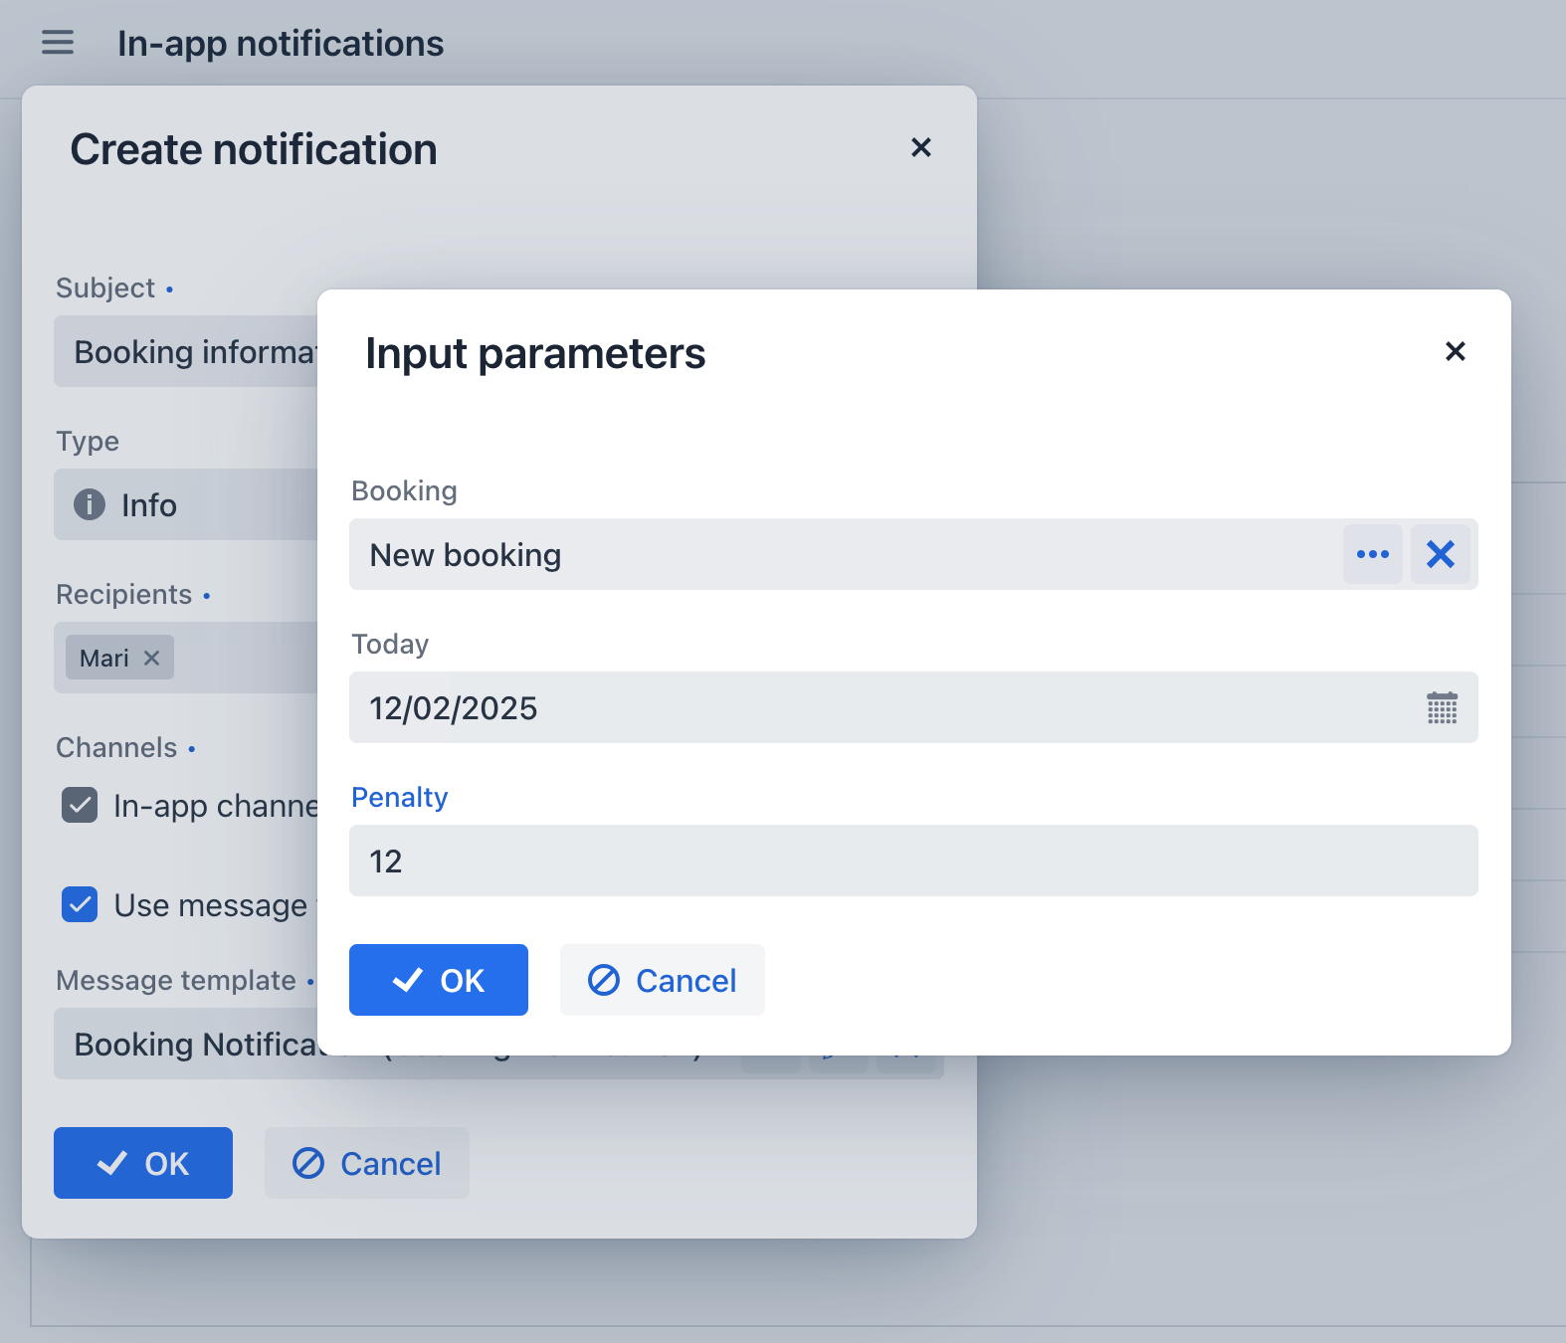Click the Input parameters heading
The width and height of the screenshot is (1566, 1343).
pos(535,353)
